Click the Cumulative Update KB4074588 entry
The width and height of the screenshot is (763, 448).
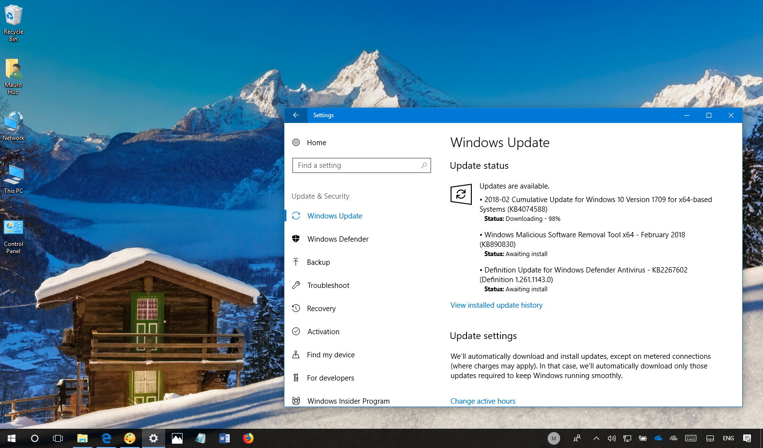(595, 204)
